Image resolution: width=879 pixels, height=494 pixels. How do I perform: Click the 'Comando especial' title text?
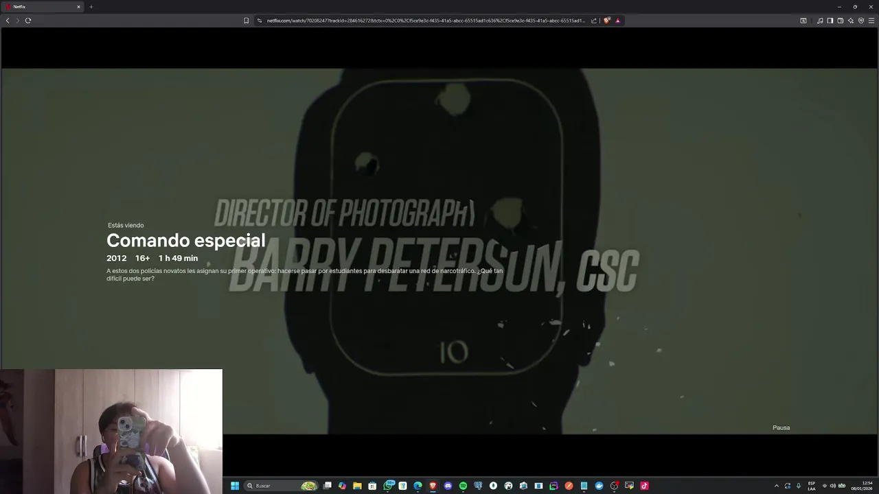point(185,240)
